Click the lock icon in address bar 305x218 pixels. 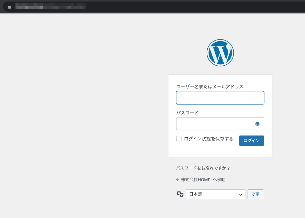10,7
